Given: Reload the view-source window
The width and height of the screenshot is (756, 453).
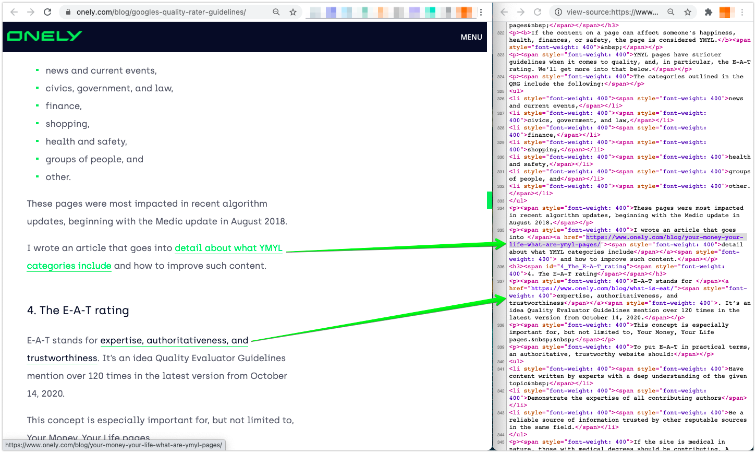Looking at the screenshot, I should (538, 12).
